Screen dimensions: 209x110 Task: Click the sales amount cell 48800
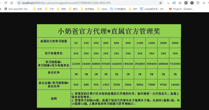[96, 64]
